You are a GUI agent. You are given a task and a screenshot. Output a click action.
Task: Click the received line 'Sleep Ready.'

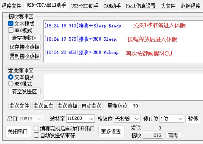click(83, 26)
